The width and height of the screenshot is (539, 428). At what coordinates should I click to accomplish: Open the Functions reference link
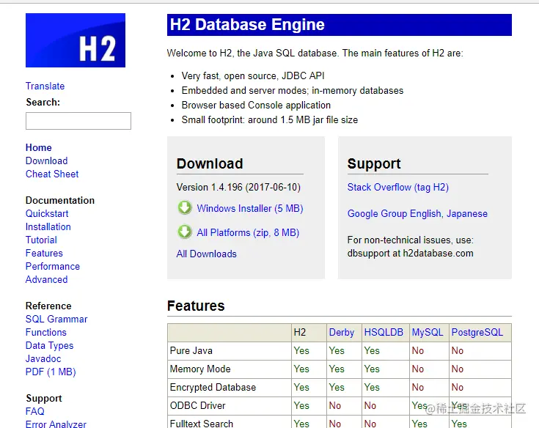pyautogui.click(x=45, y=332)
